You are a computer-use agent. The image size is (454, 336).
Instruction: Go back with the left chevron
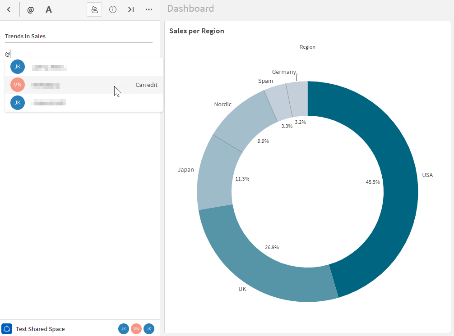tap(9, 9)
